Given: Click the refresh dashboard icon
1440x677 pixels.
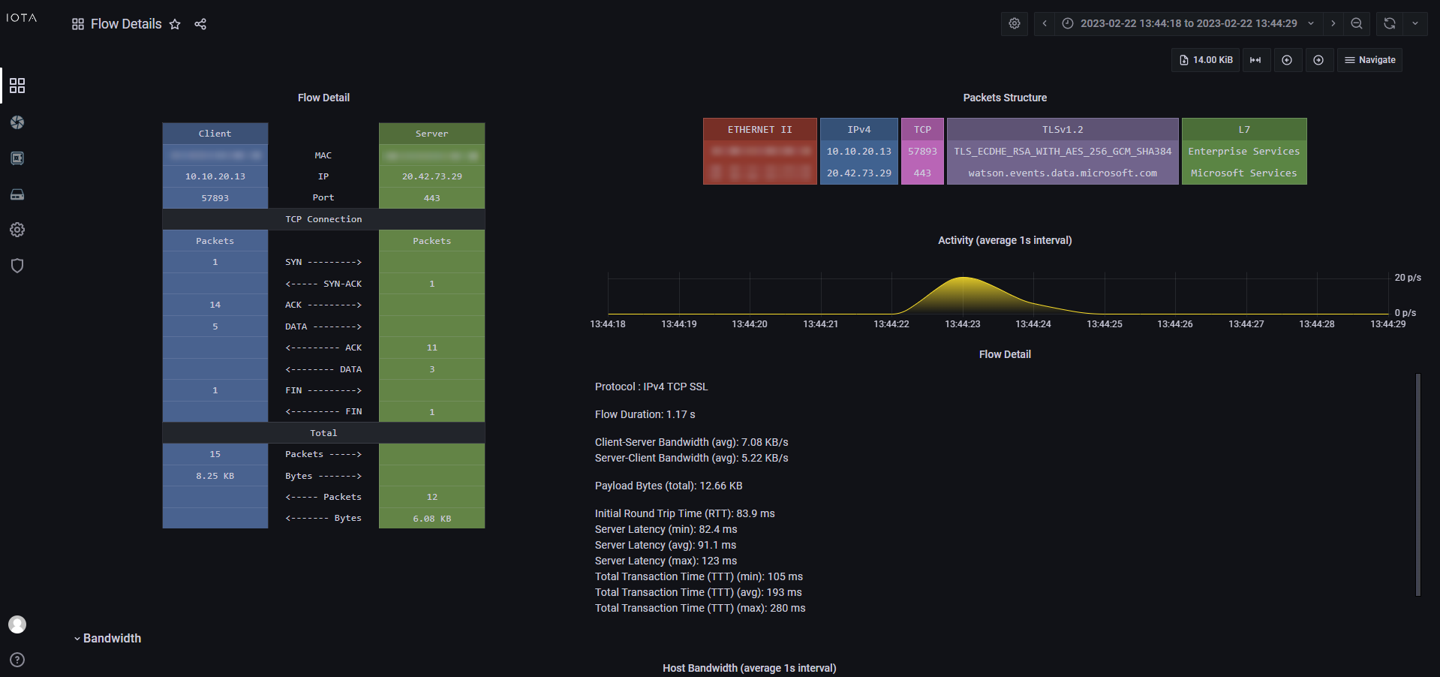Looking at the screenshot, I should 1388,23.
